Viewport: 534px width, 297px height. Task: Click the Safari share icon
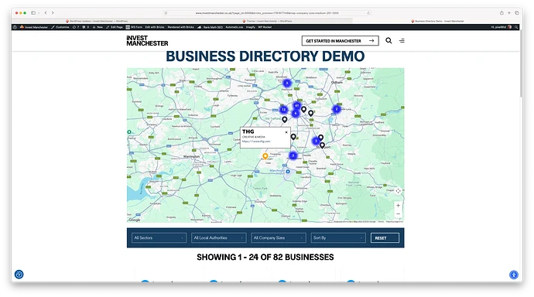[x=501, y=13]
